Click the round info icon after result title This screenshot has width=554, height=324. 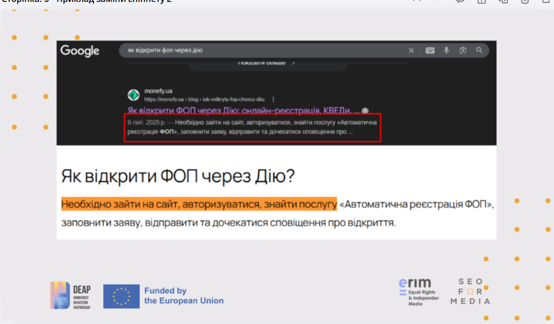(x=365, y=110)
